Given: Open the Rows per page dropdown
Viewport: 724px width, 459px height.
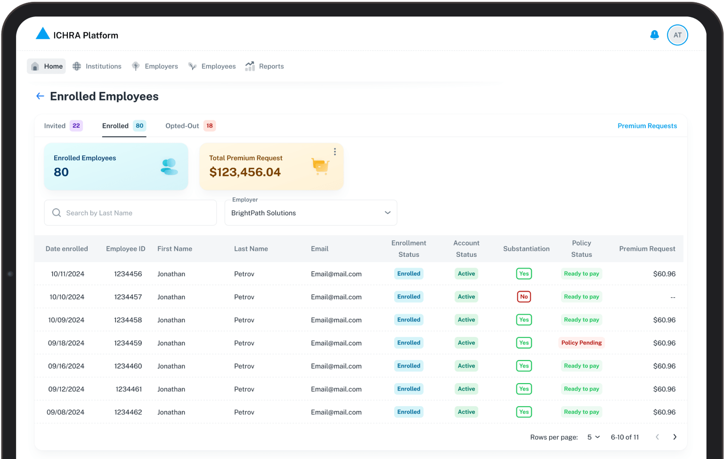Looking at the screenshot, I should [594, 437].
